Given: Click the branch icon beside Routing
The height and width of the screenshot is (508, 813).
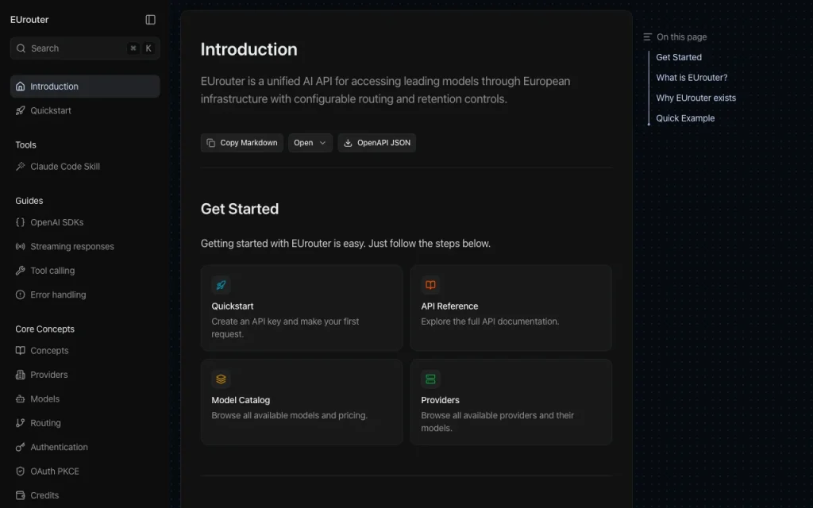Looking at the screenshot, I should point(20,423).
